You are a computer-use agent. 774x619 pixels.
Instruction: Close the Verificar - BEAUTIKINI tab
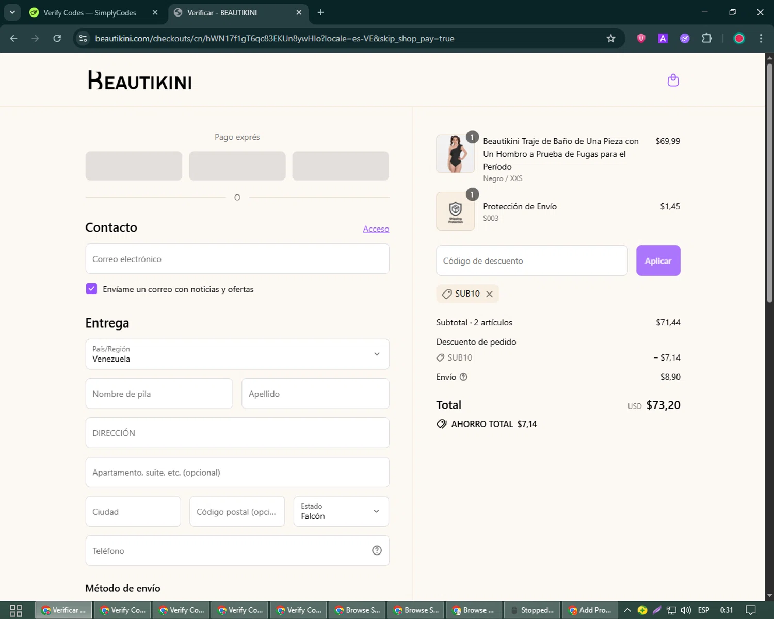(299, 12)
